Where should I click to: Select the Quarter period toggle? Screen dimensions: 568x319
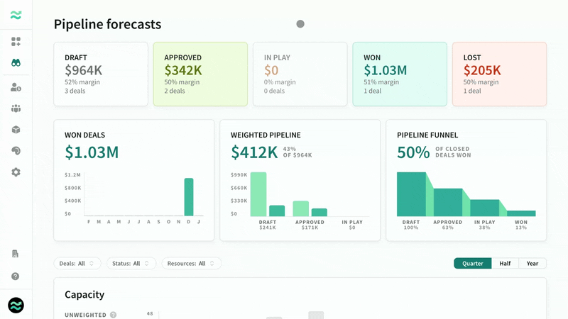[473, 263]
